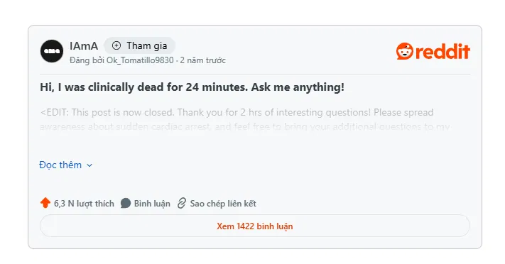Click the chain link copy icon
Screen dimensions: 505x264
point(182,203)
